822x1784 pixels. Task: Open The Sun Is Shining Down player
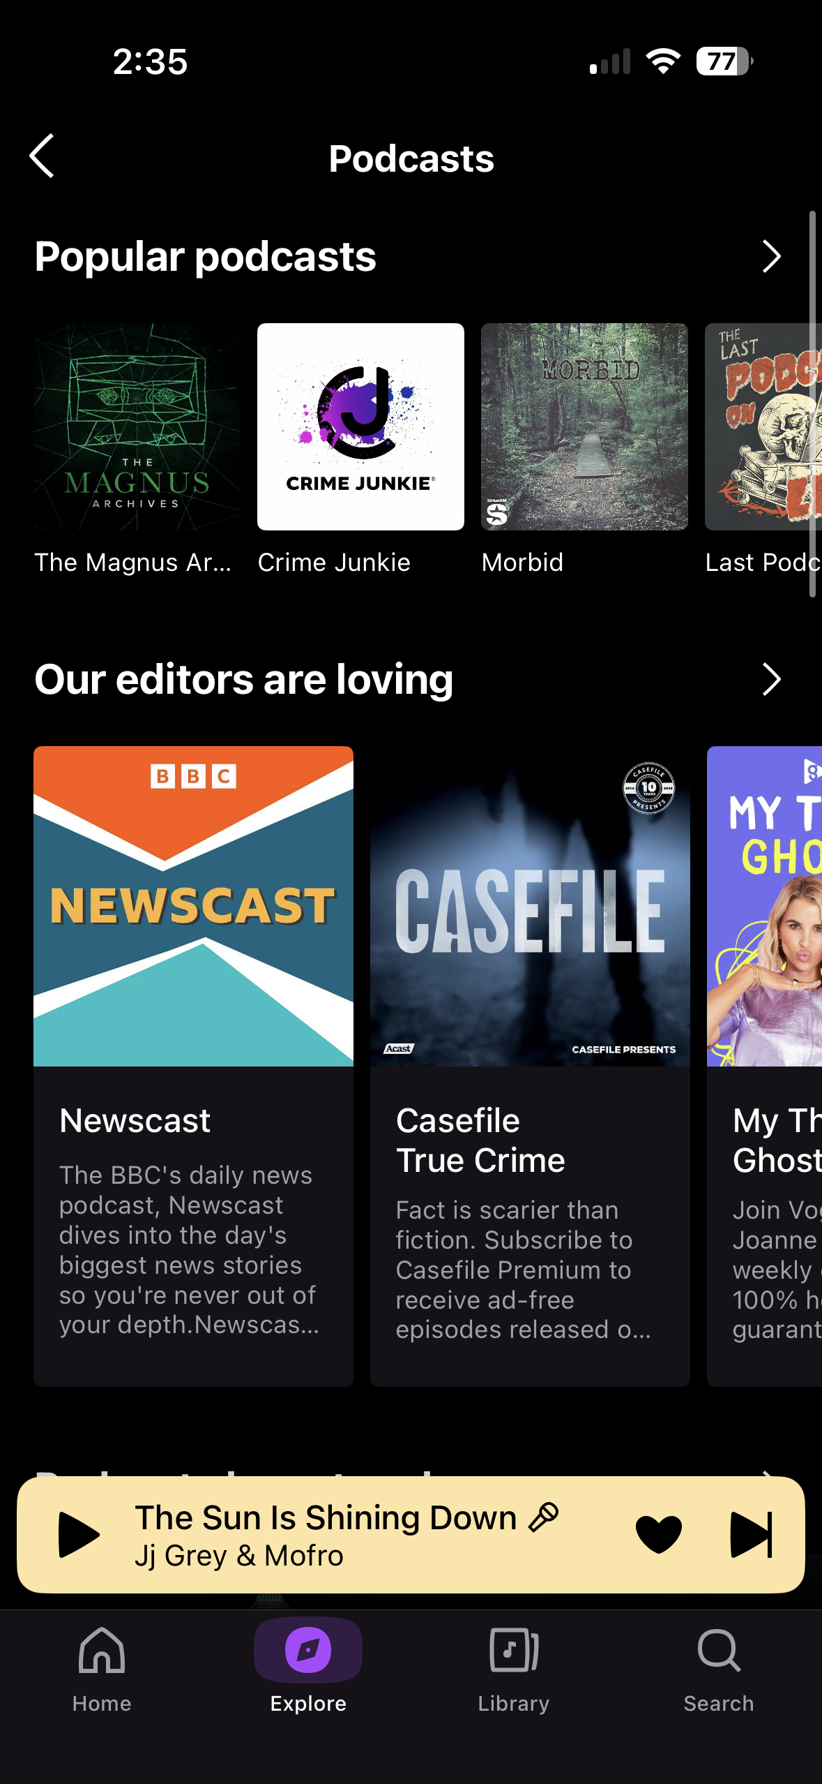tap(411, 1534)
